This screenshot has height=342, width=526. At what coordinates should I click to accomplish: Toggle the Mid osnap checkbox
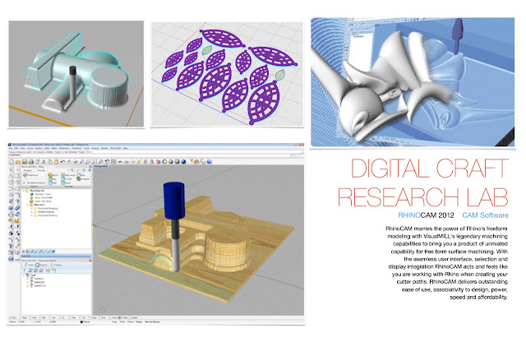coord(40,318)
